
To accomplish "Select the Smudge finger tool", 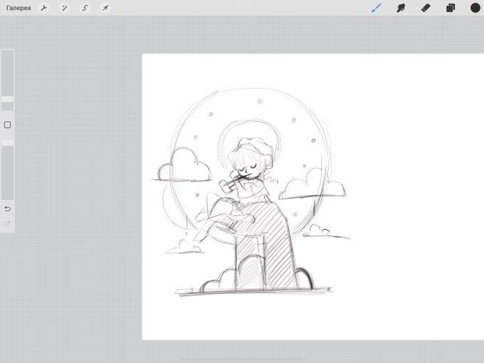I will [x=401, y=8].
